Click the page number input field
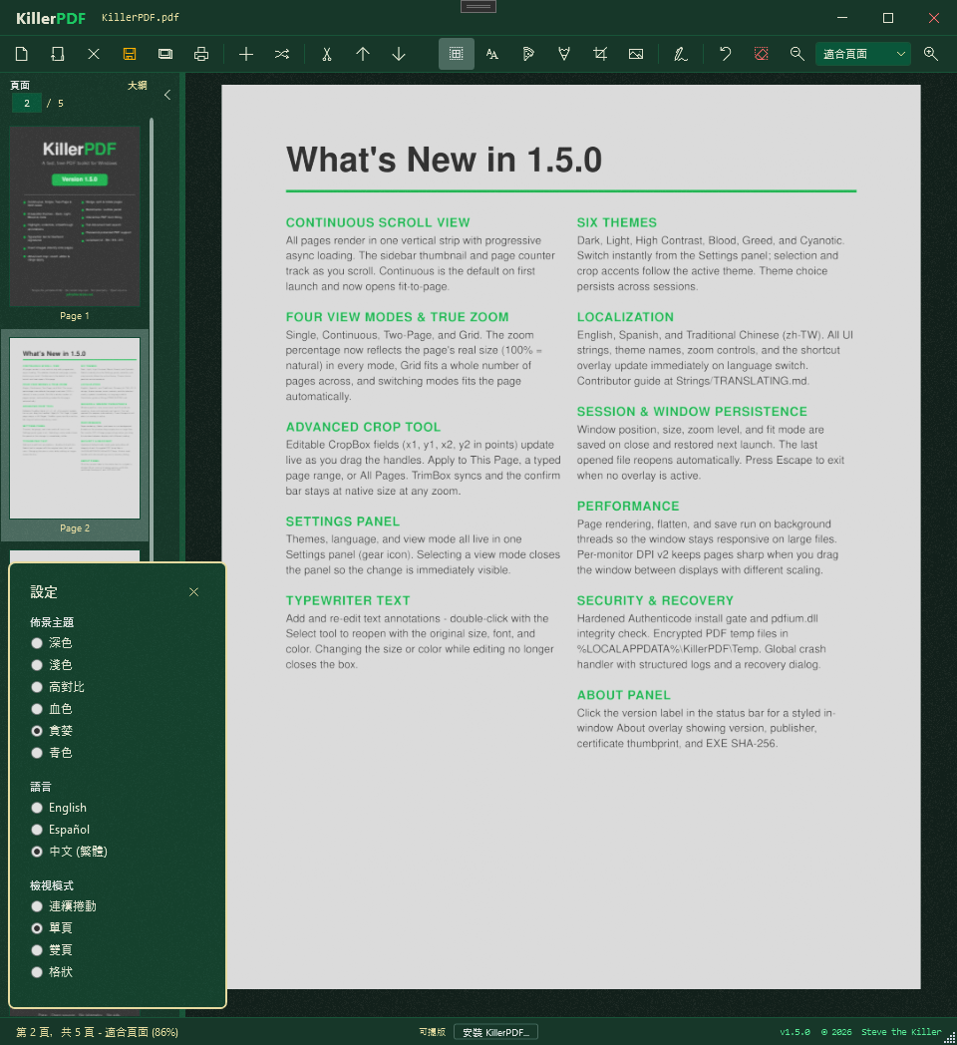 coord(27,104)
